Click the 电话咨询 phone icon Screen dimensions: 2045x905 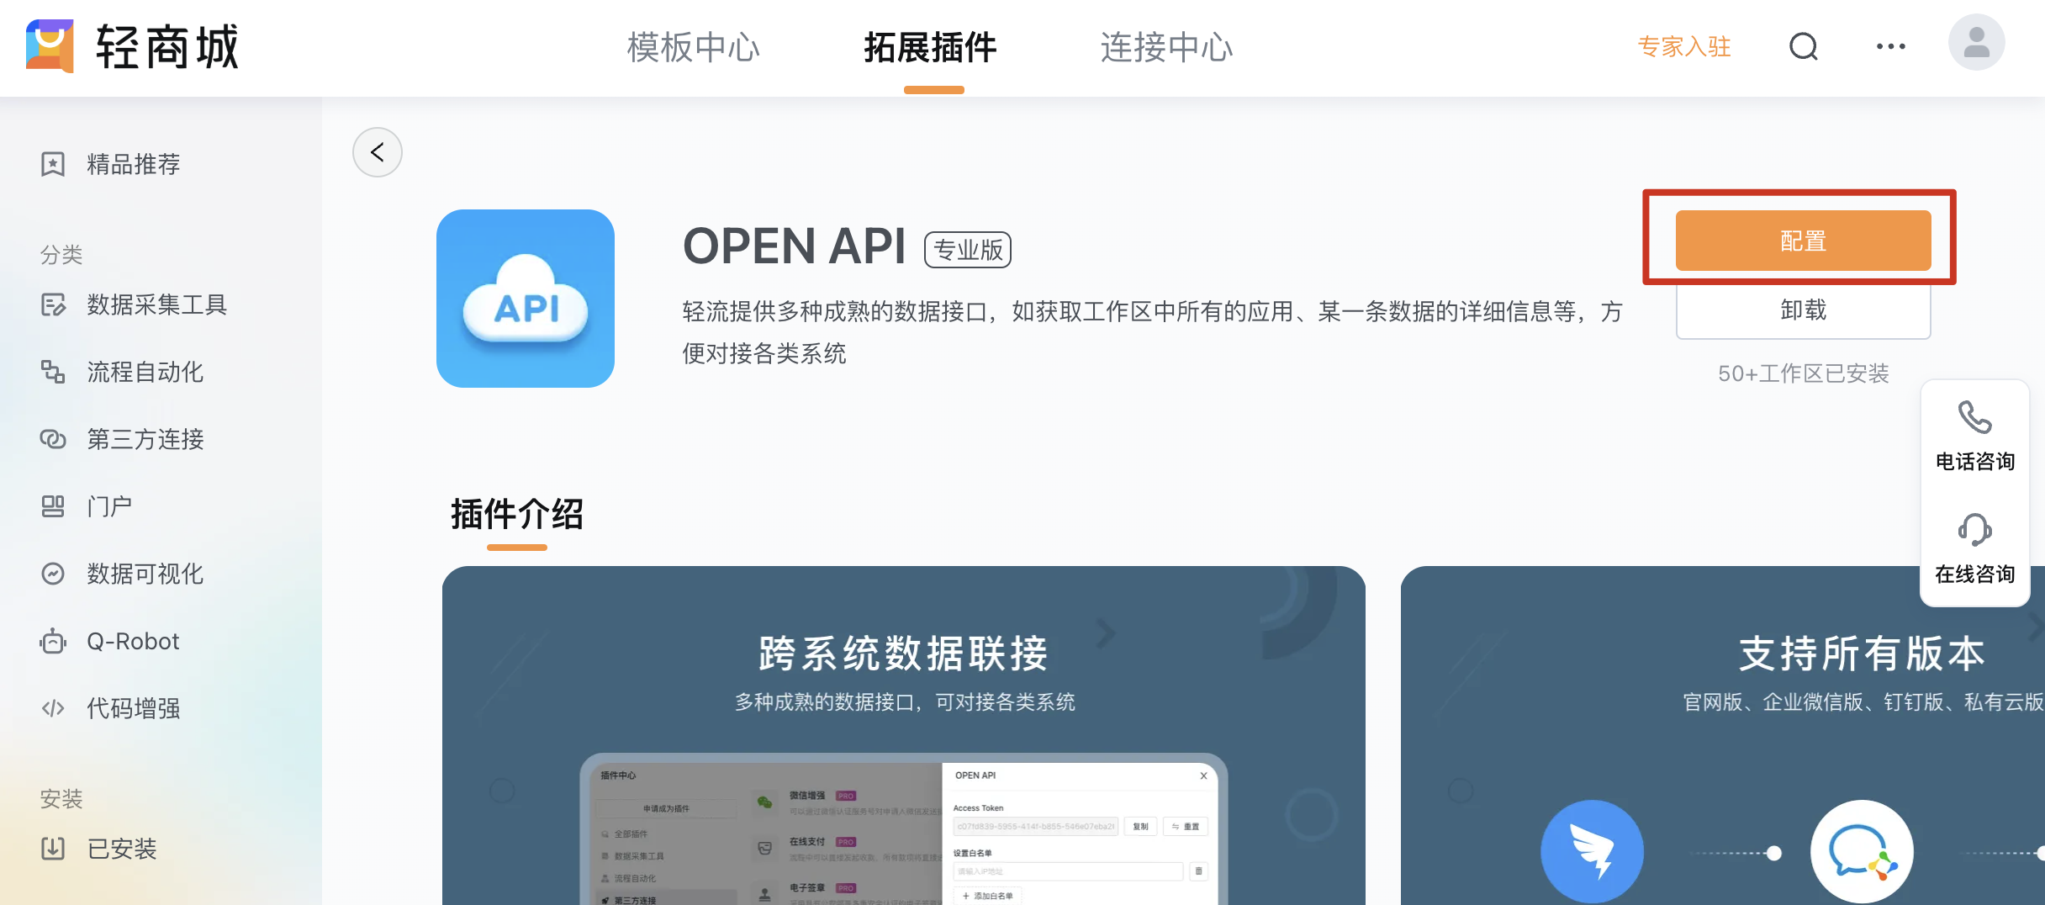click(x=1975, y=417)
